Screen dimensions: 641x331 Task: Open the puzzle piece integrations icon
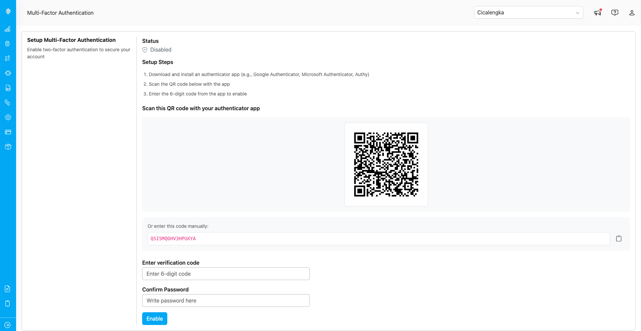coord(8,73)
